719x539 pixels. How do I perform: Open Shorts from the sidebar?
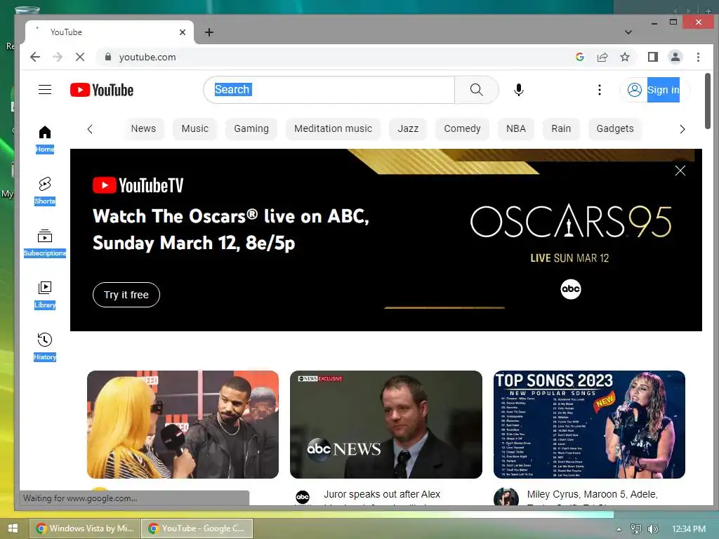pyautogui.click(x=45, y=191)
